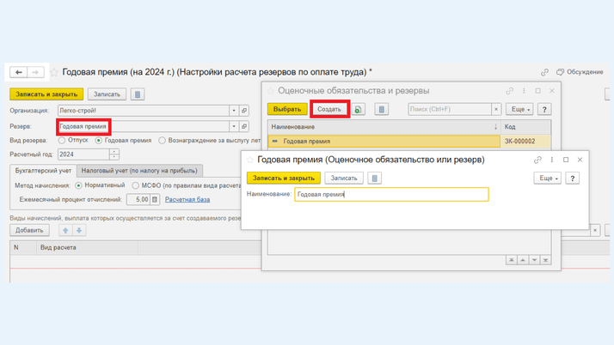Click Поиск (Ctrl+F) search field
The width and height of the screenshot is (614, 345).
click(x=450, y=109)
